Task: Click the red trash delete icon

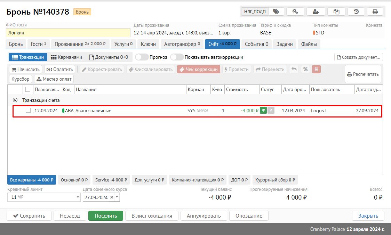Action: coord(316,69)
